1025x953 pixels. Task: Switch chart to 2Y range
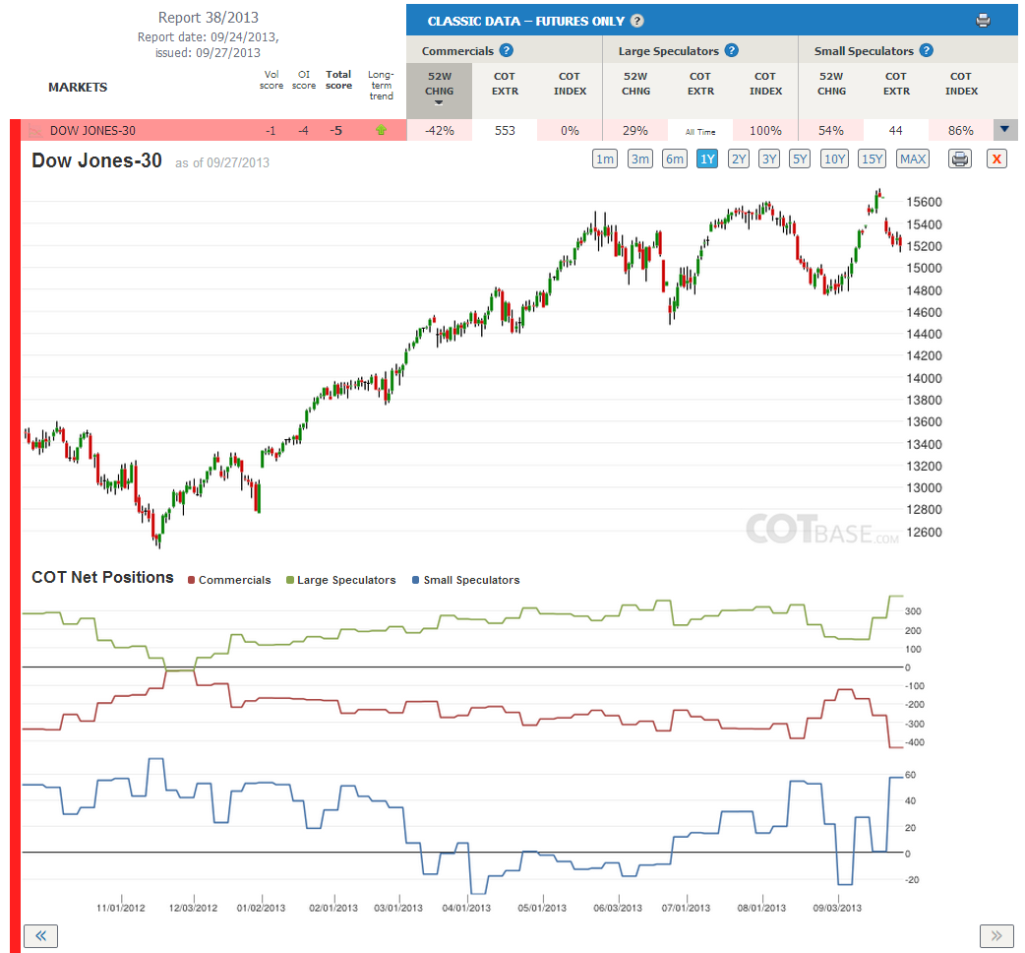click(739, 159)
